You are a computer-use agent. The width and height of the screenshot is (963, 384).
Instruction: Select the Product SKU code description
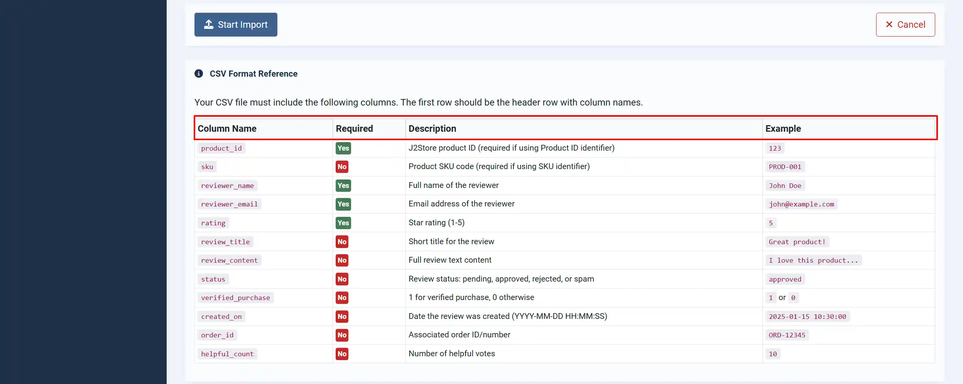(x=499, y=166)
